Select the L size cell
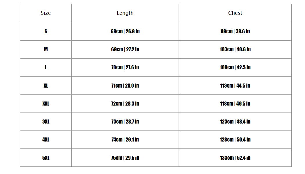The width and height of the screenshot is (305, 174). pyautogui.click(x=46, y=67)
